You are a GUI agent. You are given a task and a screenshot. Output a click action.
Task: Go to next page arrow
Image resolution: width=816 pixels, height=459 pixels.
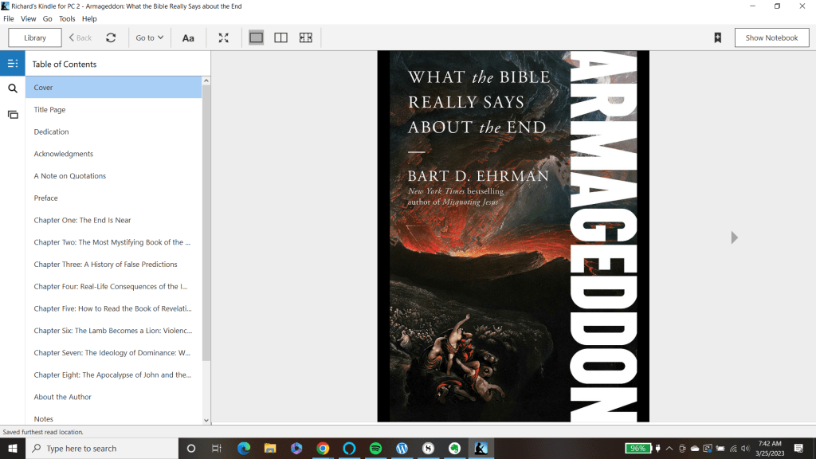coord(734,237)
